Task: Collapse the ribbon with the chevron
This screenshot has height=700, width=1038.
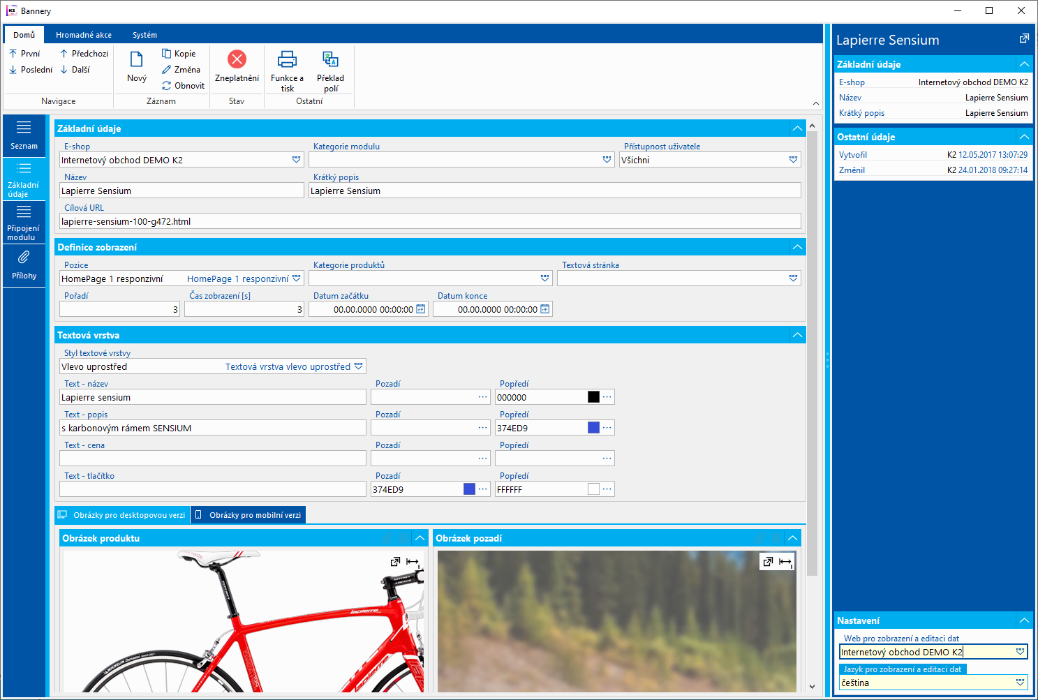Action: (816, 103)
